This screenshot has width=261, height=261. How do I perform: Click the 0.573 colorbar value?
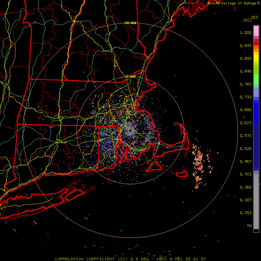[x=246, y=136]
